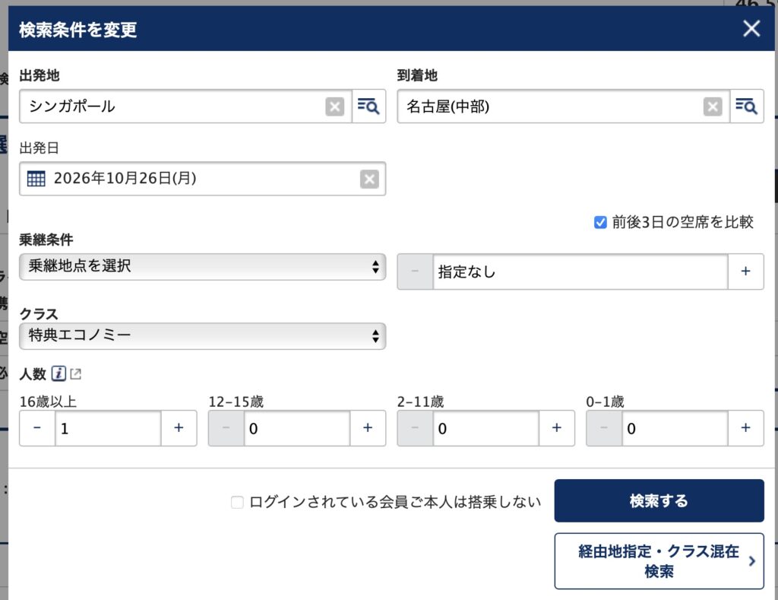
Task: Increase the 0–1歳 infant count
Action: 746,428
